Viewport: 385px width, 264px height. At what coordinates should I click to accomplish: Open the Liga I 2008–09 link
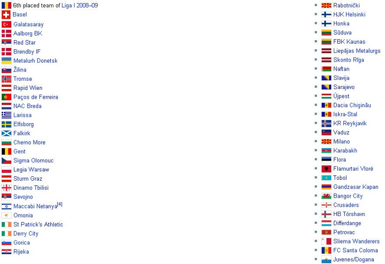(80, 5)
